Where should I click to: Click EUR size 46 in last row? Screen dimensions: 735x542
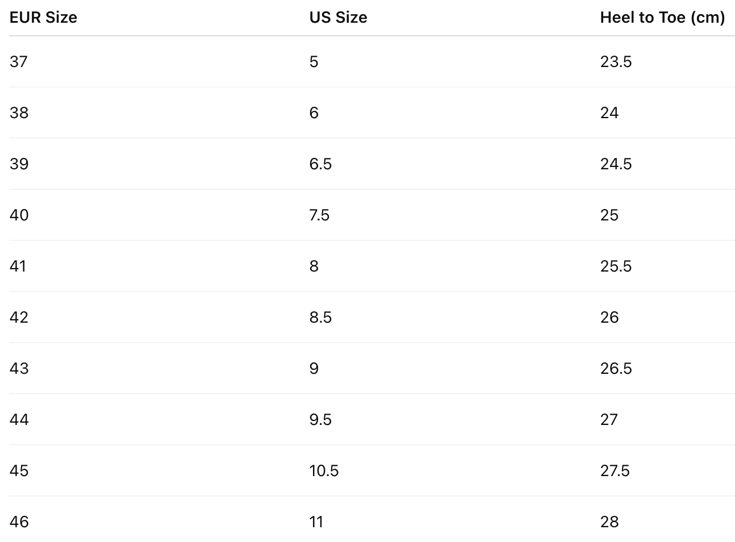tap(19, 522)
